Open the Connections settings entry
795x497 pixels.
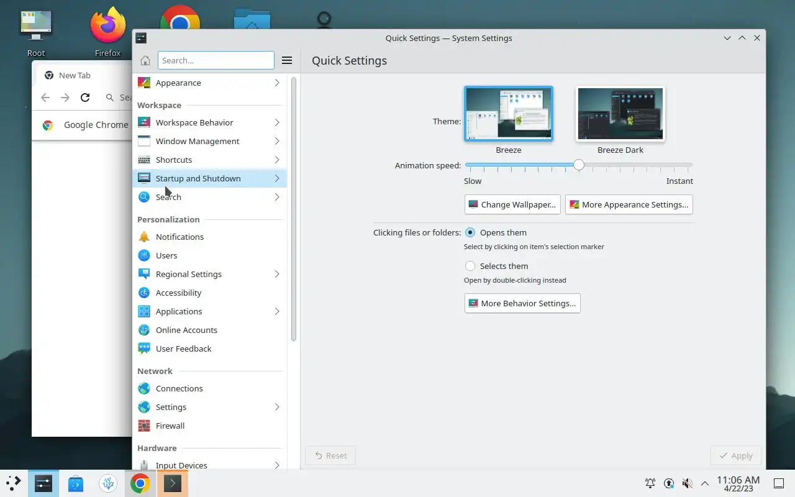pyautogui.click(x=209, y=388)
